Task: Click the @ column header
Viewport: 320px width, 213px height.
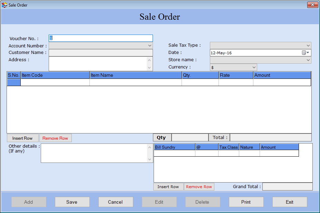Action: (207, 147)
